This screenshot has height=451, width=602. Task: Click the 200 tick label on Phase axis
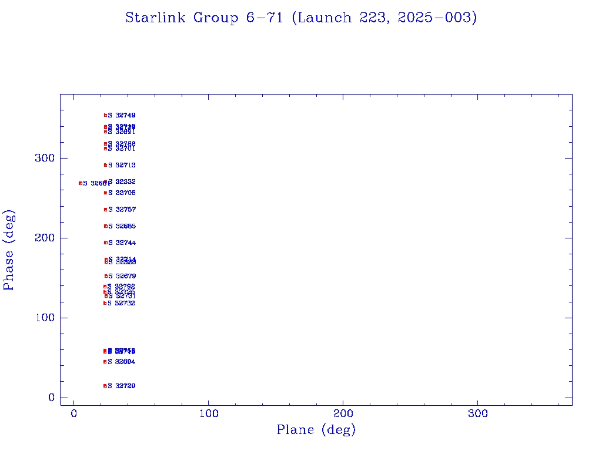(x=45, y=238)
